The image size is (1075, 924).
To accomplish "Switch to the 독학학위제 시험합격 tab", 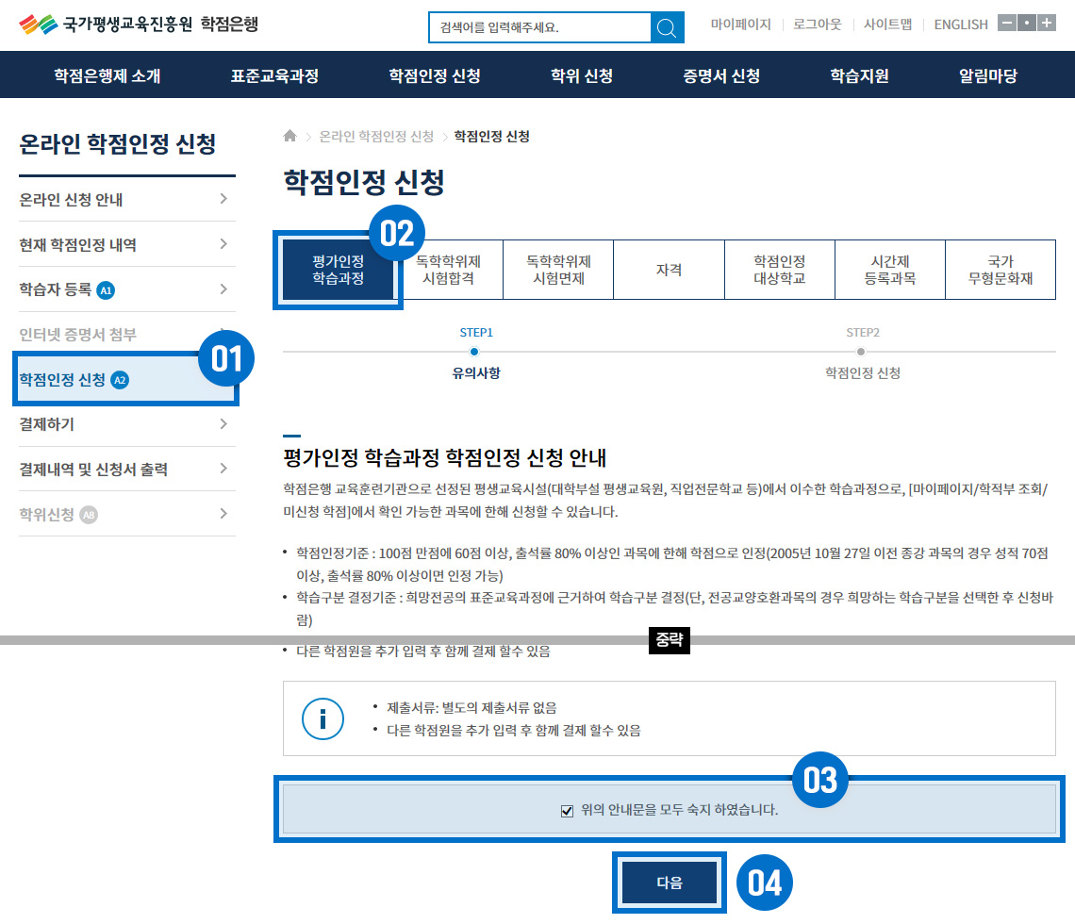I will coord(448,270).
